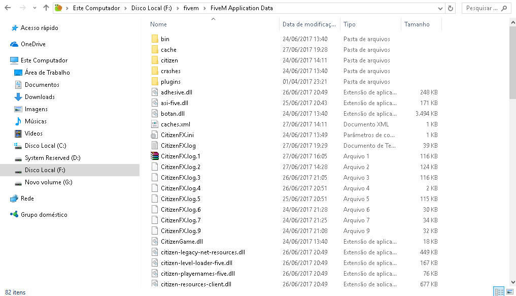Click the vertical scrollbar thumb
This screenshot has height=296, width=516.
coord(513,63)
